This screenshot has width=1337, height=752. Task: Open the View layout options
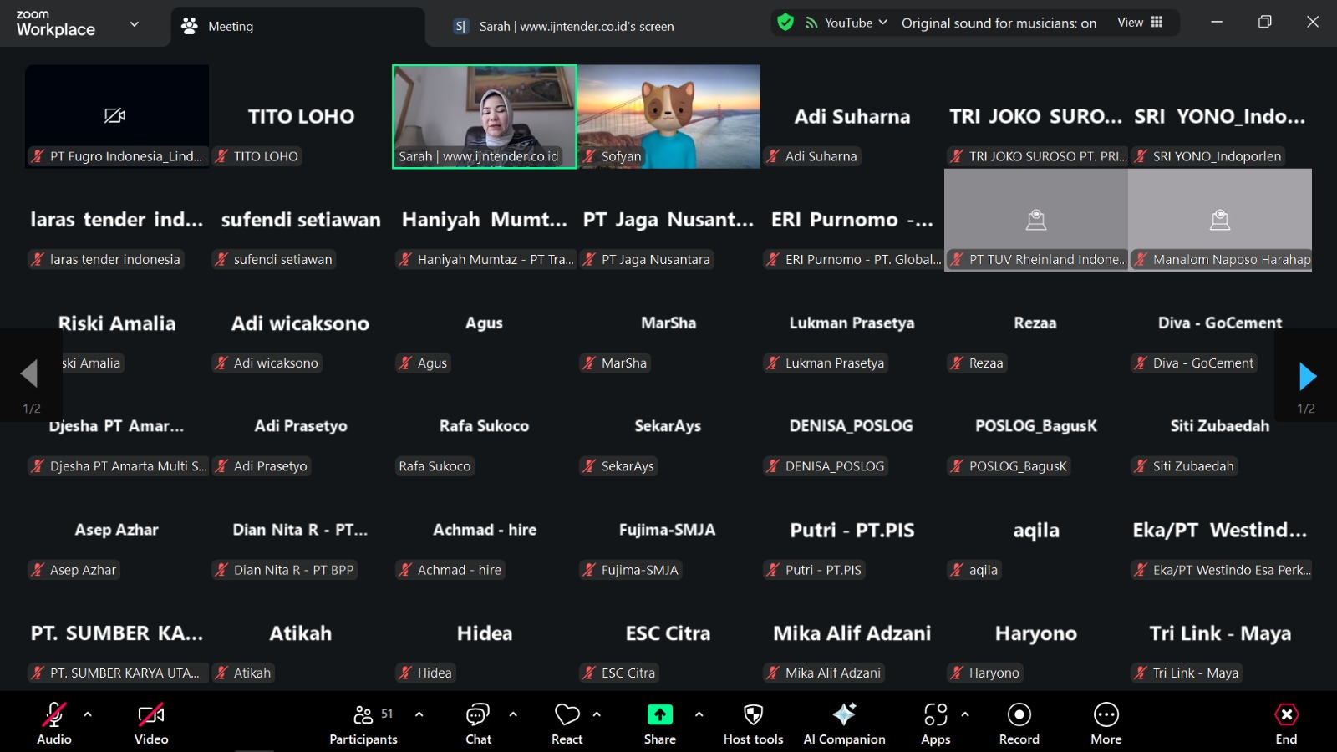click(x=1140, y=23)
